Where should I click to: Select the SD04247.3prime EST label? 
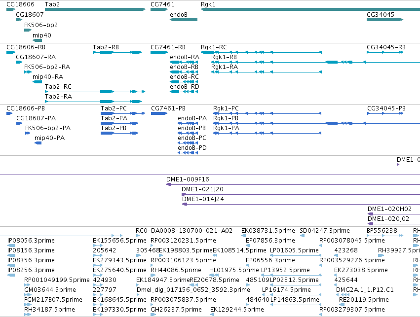coord(325,231)
